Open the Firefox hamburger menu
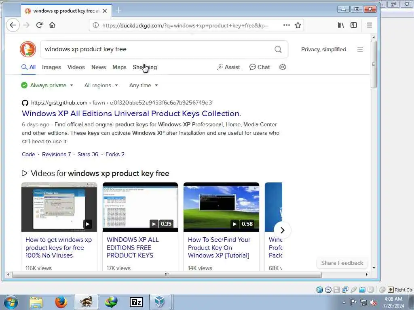 click(x=370, y=25)
